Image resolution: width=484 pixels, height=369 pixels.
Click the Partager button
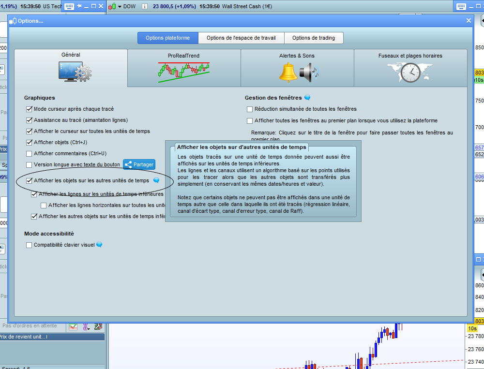click(139, 164)
